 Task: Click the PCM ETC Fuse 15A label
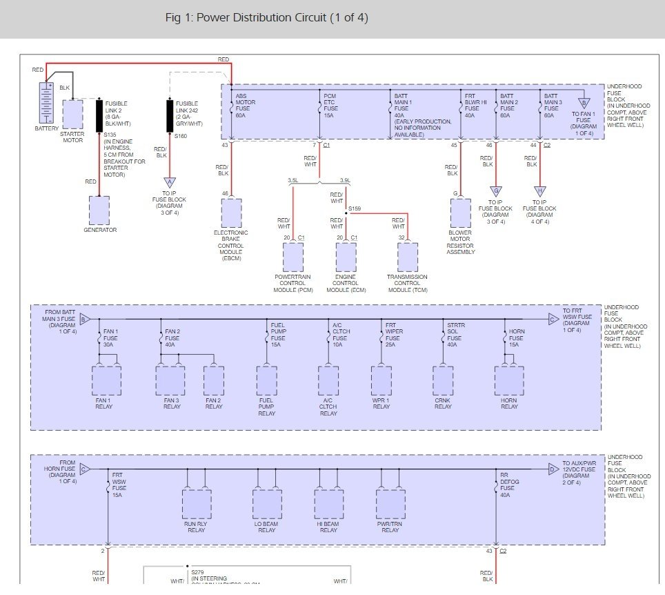pos(331,106)
